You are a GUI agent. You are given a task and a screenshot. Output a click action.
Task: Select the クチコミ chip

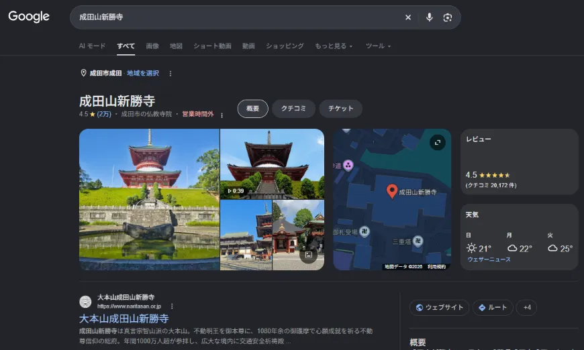[x=293, y=109]
